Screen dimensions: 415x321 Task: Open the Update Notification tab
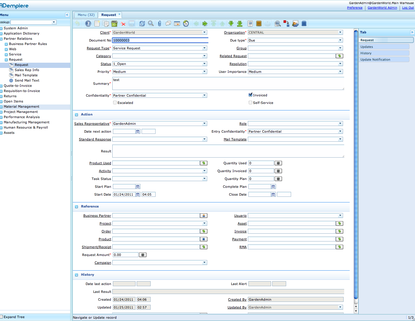tap(384, 59)
